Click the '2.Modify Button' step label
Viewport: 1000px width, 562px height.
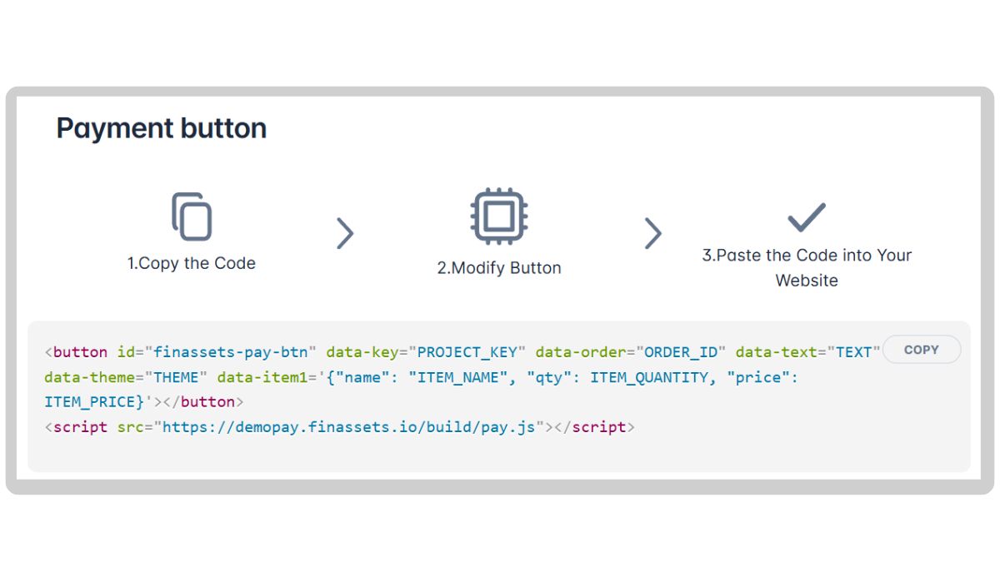point(500,268)
